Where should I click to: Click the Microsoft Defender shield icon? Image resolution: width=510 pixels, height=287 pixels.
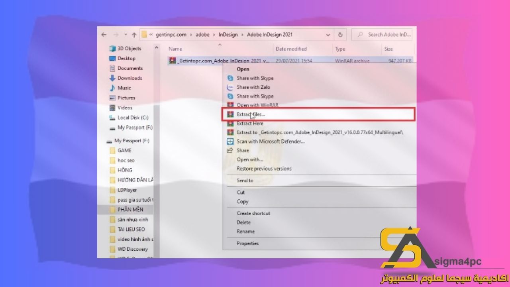point(230,142)
